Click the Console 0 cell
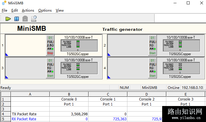This screenshot has width=206, height=122. [x=69, y=99]
